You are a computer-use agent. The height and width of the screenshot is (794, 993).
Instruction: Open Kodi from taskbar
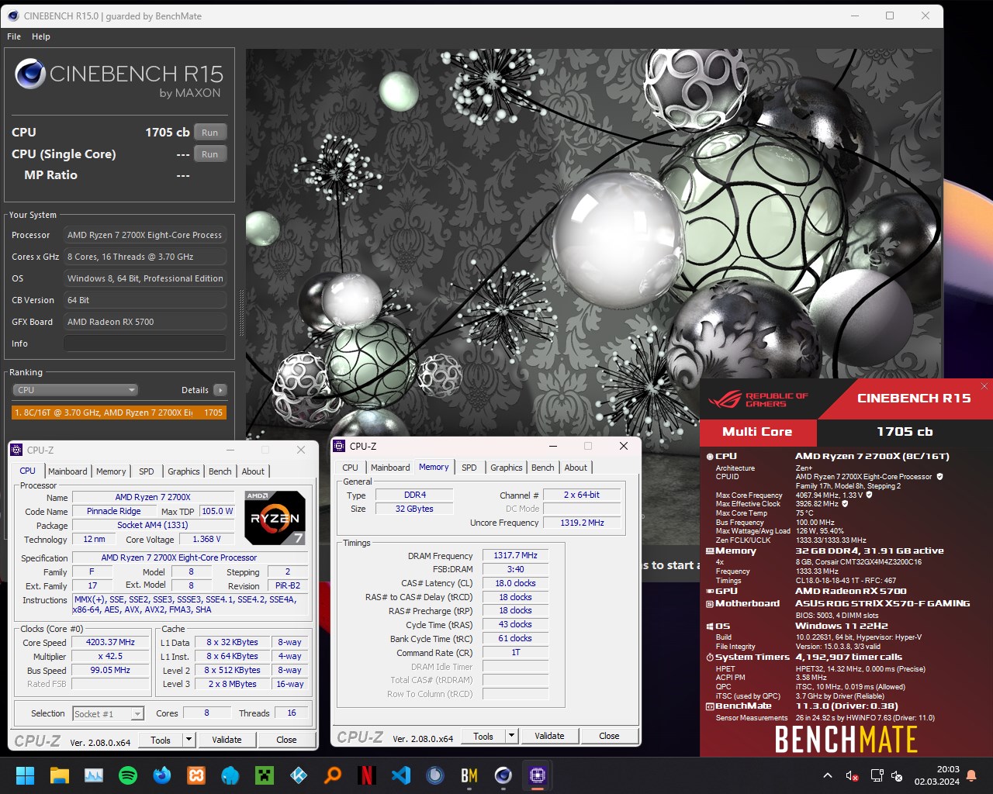[299, 775]
